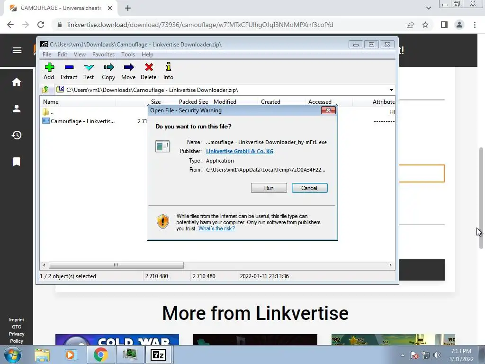Viewport: 485px width, 364px height.
Task: Close the CAMOUFLAGE browser tab
Action: 110,8
